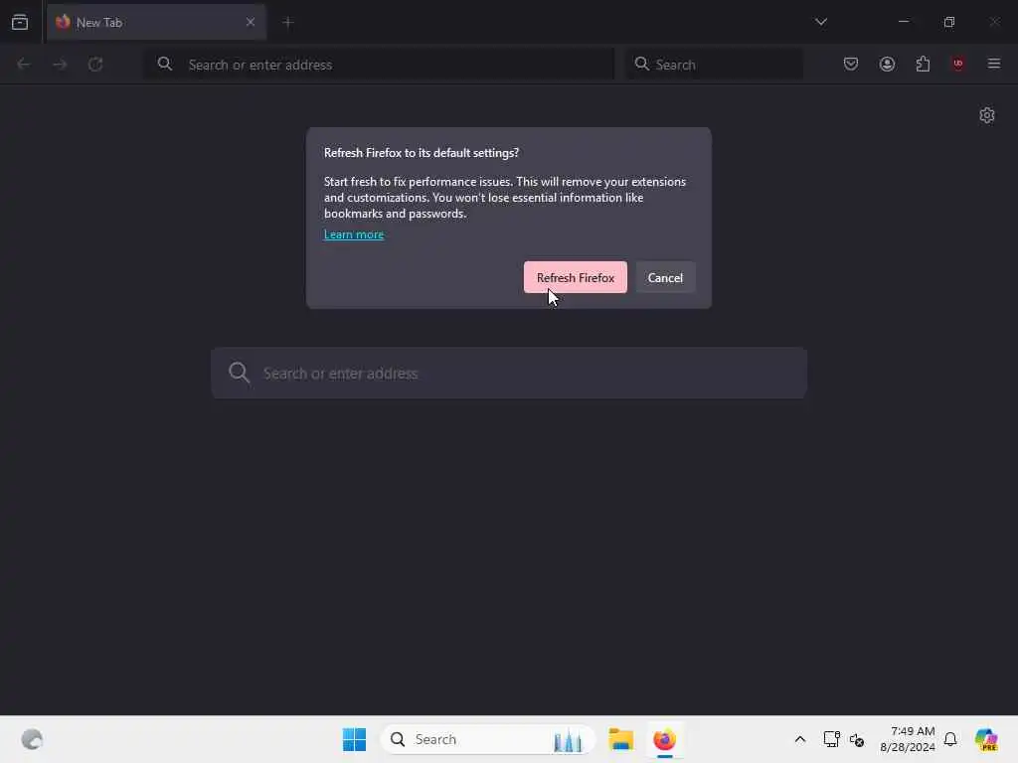Go forward with the forward arrow
The width and height of the screenshot is (1018, 763).
pos(60,65)
